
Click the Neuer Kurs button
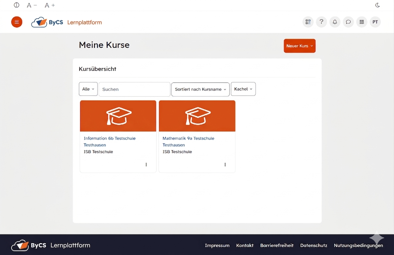click(x=300, y=46)
